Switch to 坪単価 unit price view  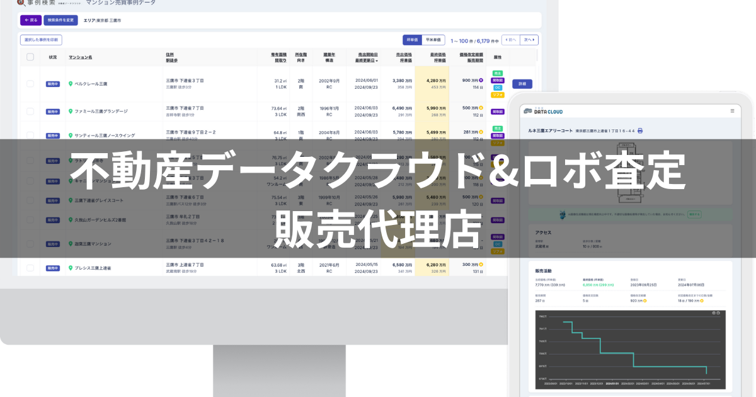point(412,40)
